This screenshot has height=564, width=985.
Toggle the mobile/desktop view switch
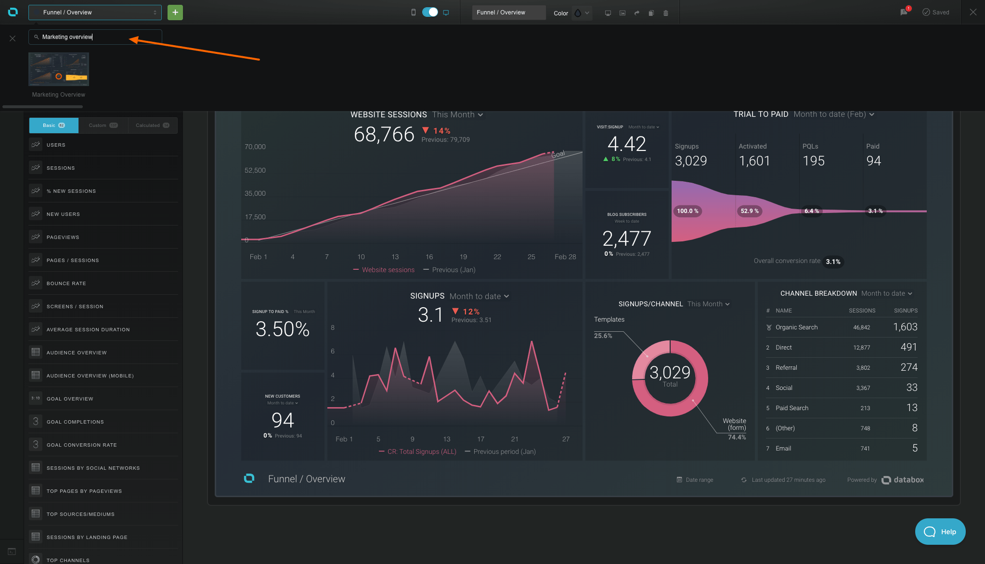pyautogui.click(x=429, y=13)
